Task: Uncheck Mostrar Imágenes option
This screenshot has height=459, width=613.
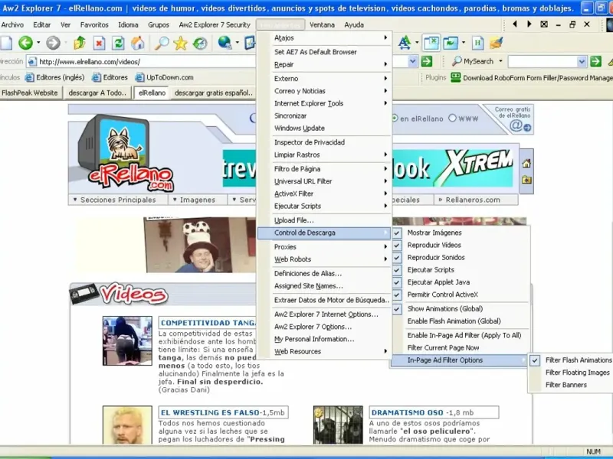Action: pyautogui.click(x=434, y=233)
